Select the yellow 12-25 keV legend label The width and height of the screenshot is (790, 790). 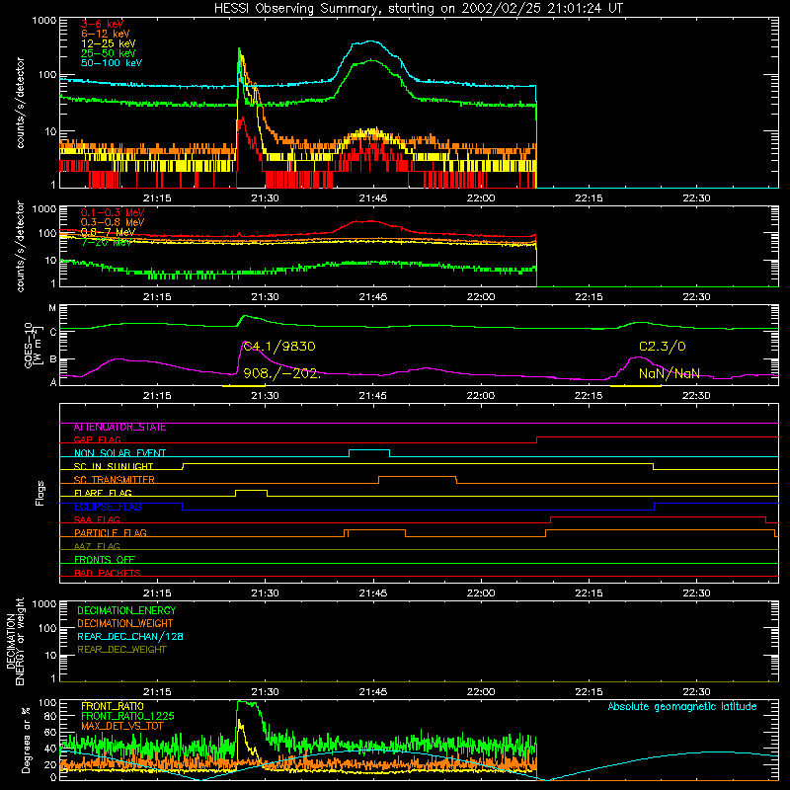click(x=109, y=43)
